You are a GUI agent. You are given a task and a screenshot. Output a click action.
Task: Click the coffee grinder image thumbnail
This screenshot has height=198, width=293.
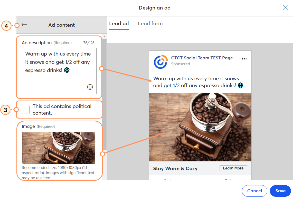59,148
